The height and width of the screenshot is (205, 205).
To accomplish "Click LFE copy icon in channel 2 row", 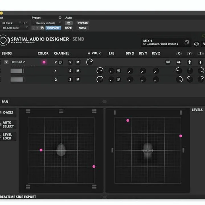I will point(118,79).
